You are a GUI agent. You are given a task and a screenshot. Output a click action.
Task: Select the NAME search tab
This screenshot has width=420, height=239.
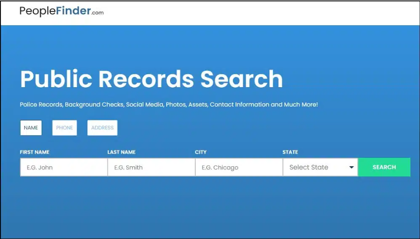[31, 128]
